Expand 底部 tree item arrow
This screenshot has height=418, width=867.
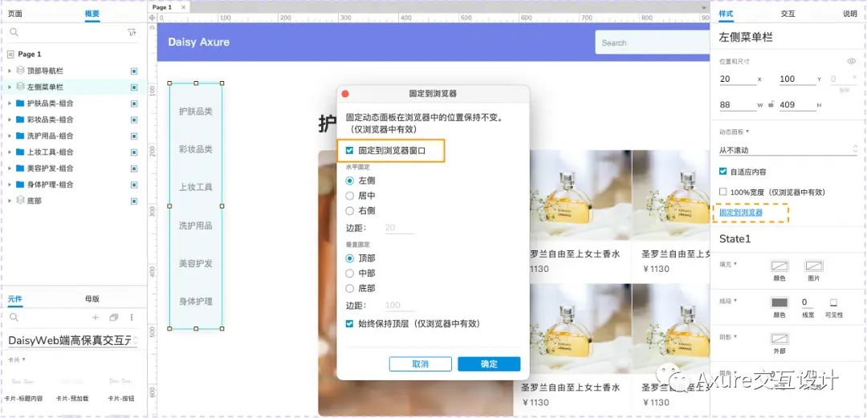pos(10,201)
